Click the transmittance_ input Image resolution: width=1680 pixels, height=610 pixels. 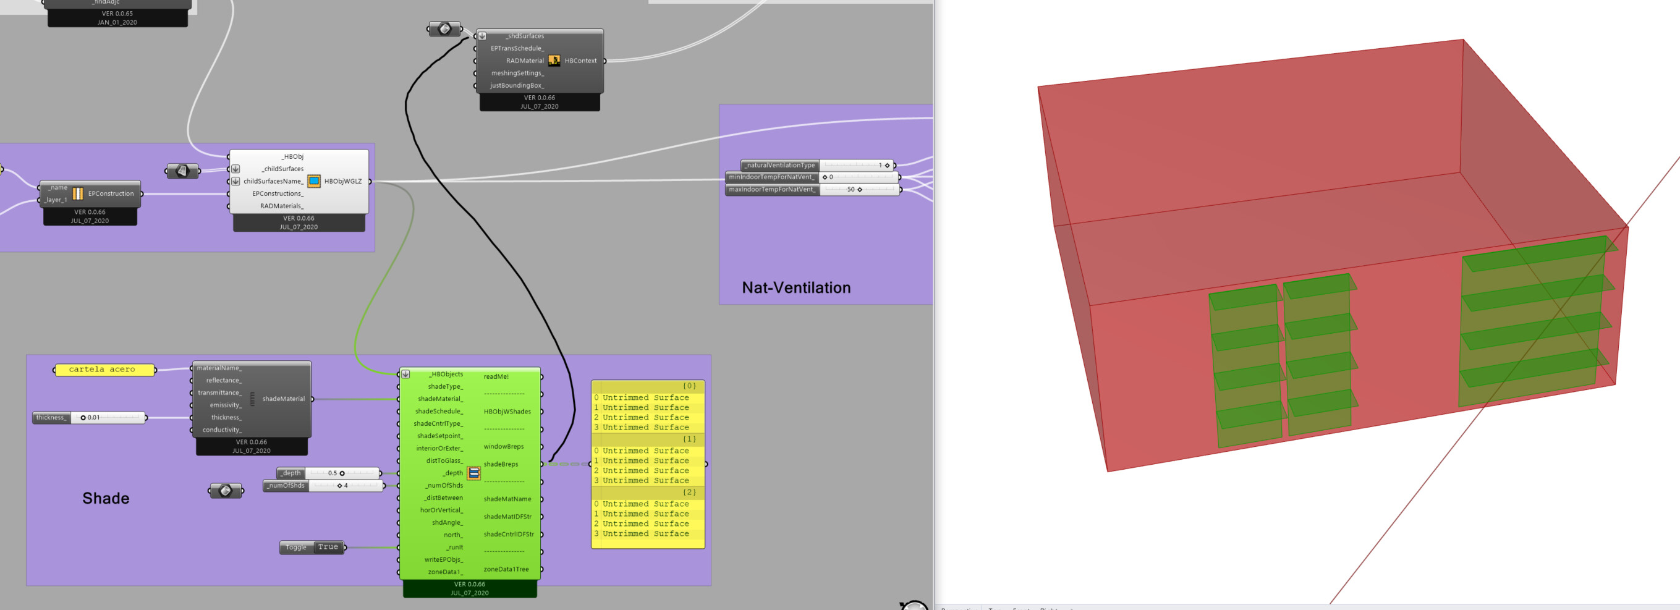click(x=220, y=394)
